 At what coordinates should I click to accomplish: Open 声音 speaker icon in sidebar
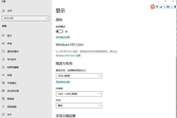(3, 43)
